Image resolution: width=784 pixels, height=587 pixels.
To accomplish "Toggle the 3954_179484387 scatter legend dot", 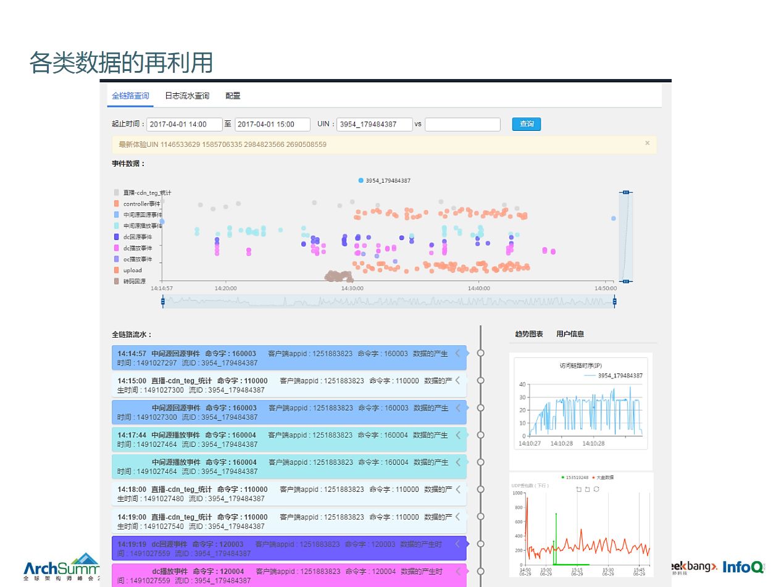I will pos(361,181).
